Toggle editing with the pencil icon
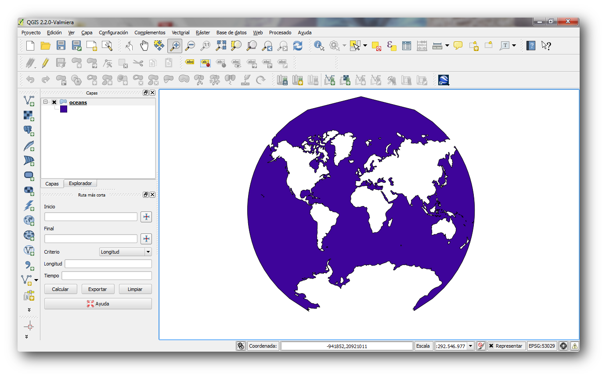 (45, 63)
